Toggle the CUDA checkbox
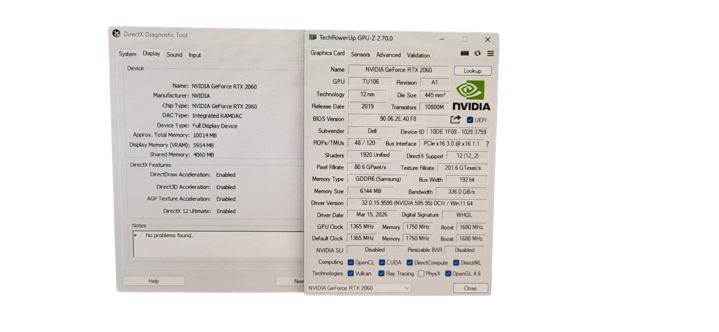This screenshot has width=719, height=332. click(382, 262)
